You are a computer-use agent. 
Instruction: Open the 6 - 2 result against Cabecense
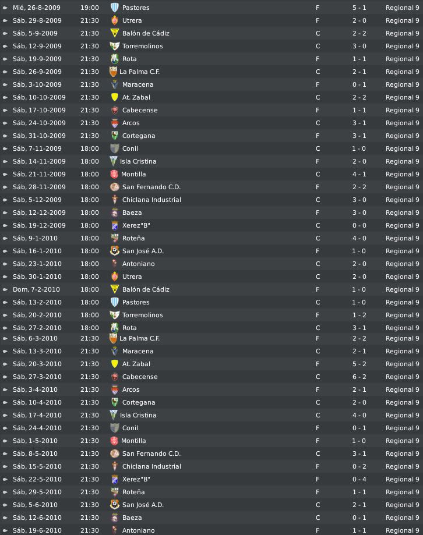click(x=359, y=377)
